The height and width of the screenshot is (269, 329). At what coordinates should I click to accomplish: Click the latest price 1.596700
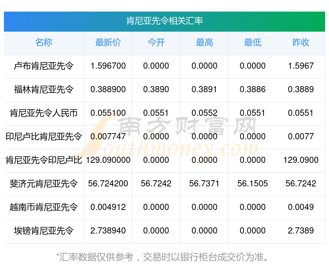[x=108, y=66]
